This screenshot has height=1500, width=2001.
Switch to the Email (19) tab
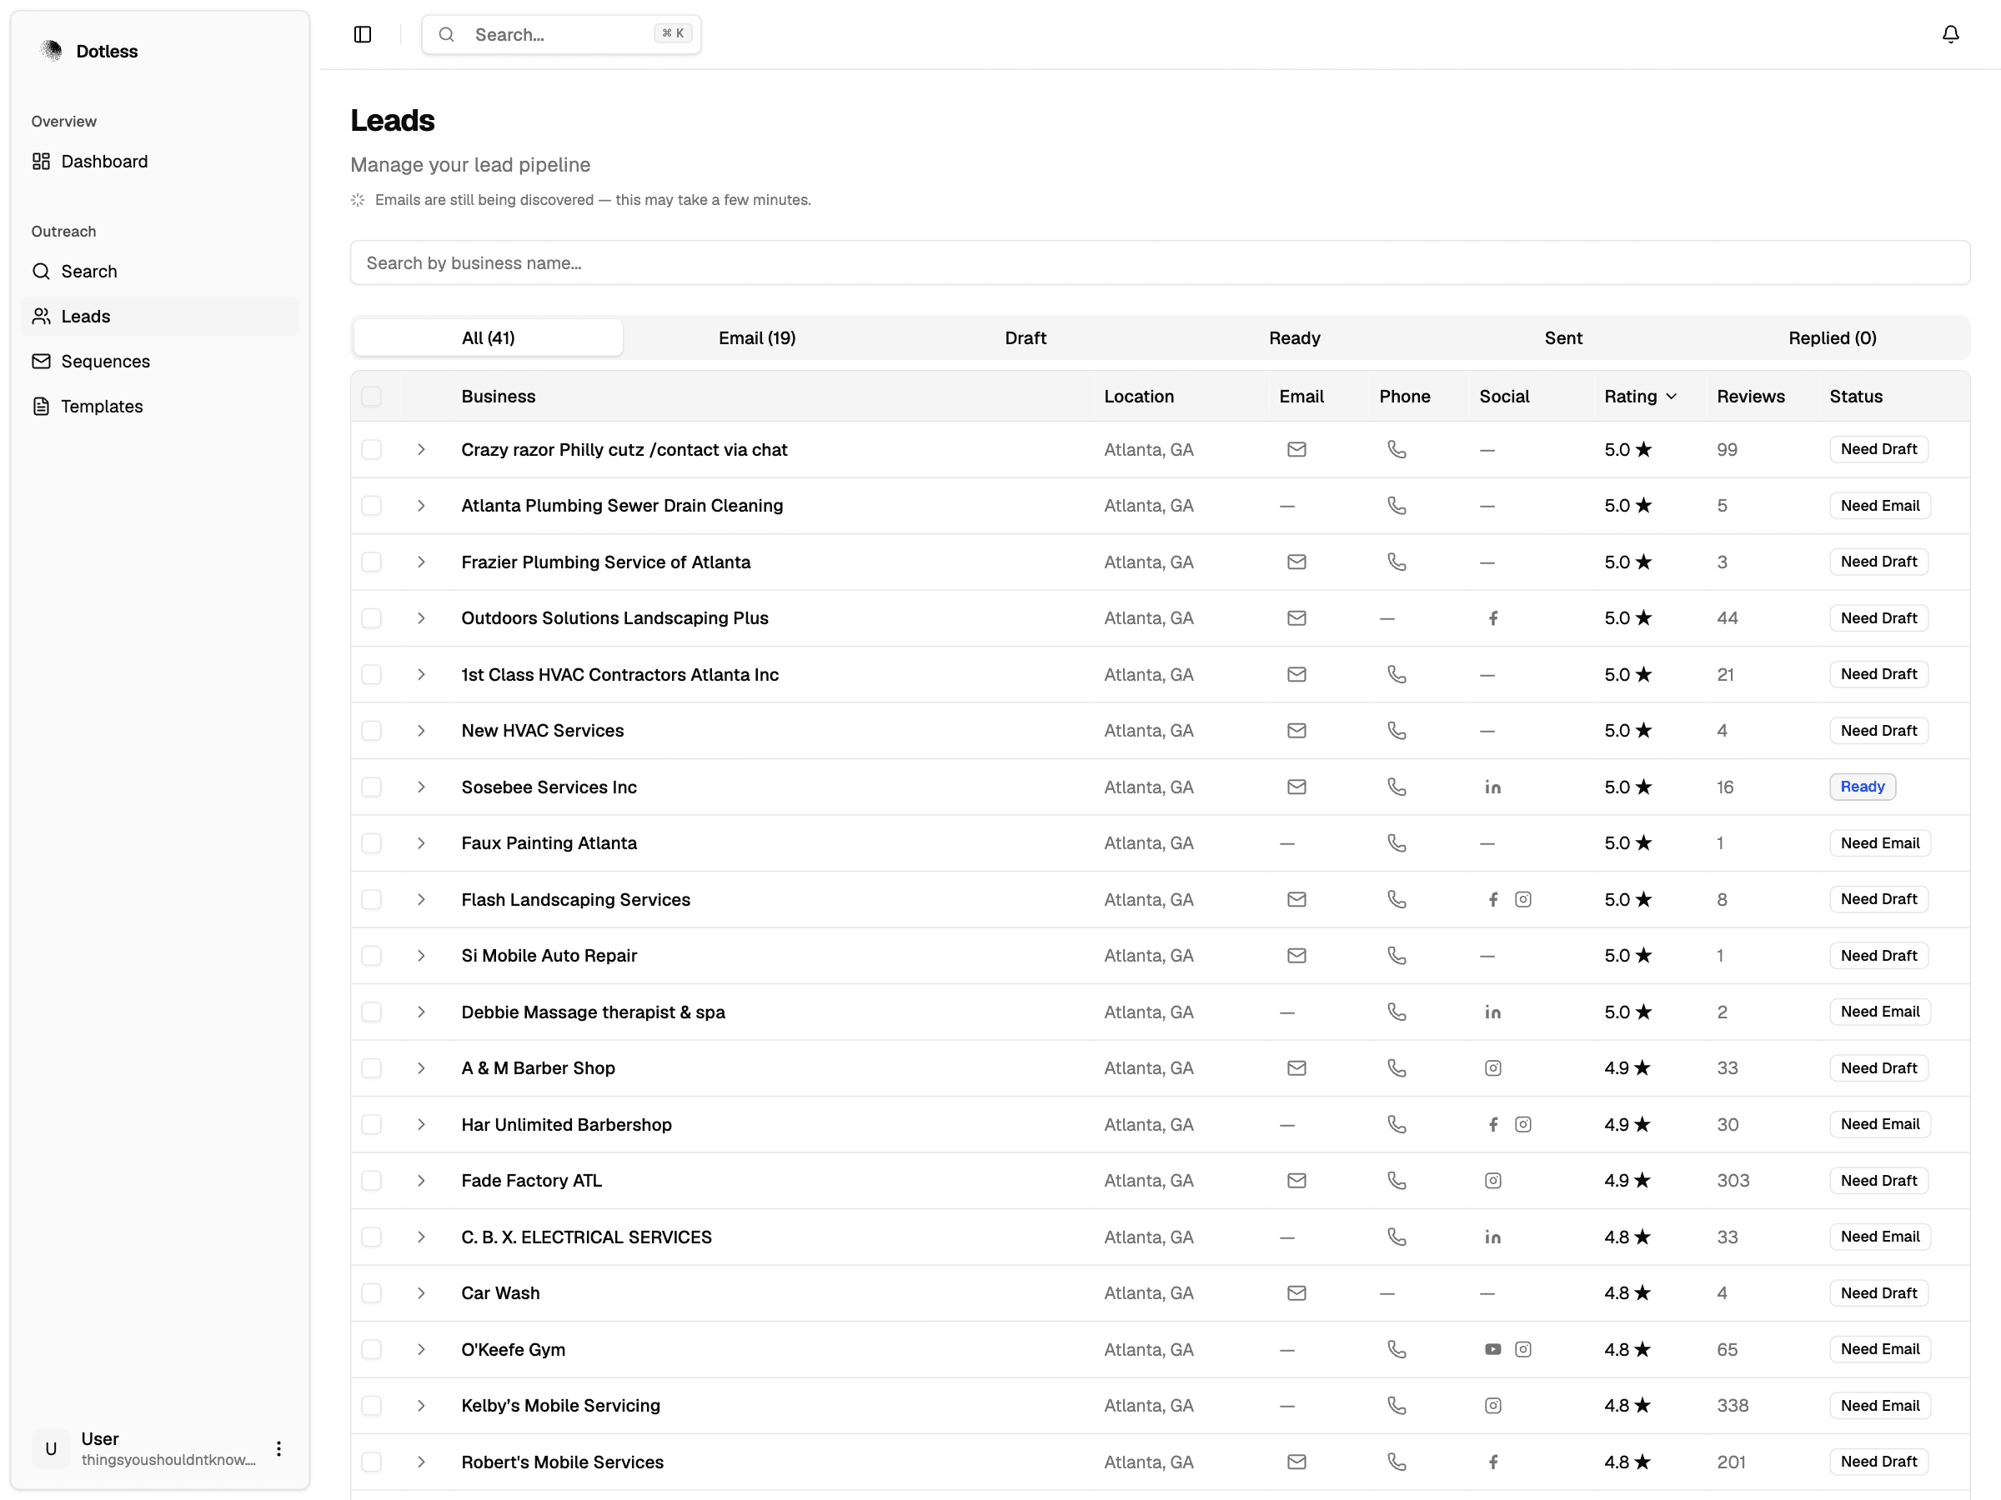coord(757,338)
